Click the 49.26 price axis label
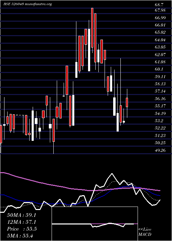Image resolution: width=172 pixels, height=241 pixels. pyautogui.click(x=160, y=150)
